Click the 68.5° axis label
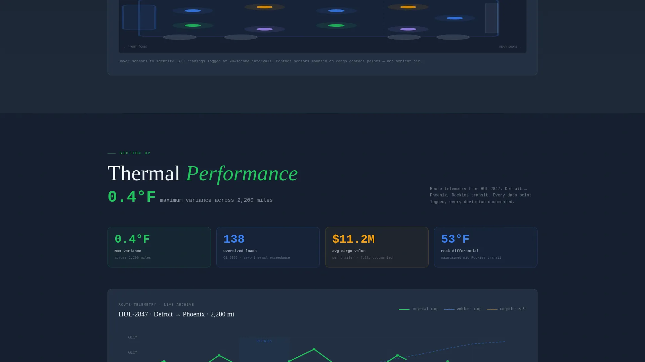The image size is (645, 362). 132,337
